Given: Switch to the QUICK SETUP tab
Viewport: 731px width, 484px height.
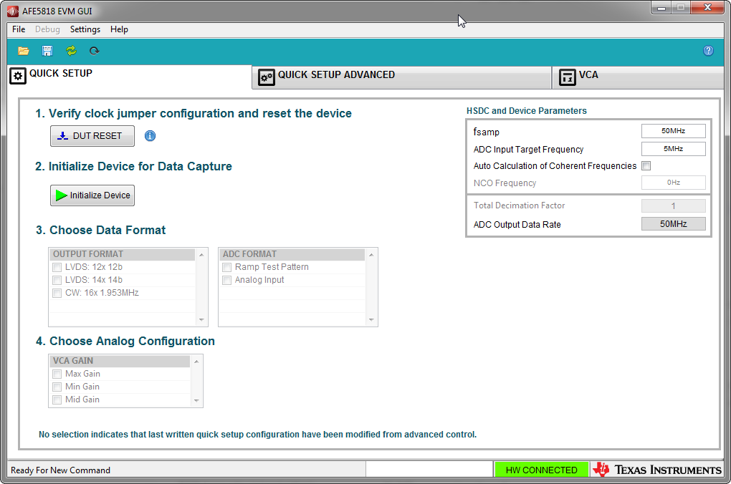Looking at the screenshot, I should (130, 75).
